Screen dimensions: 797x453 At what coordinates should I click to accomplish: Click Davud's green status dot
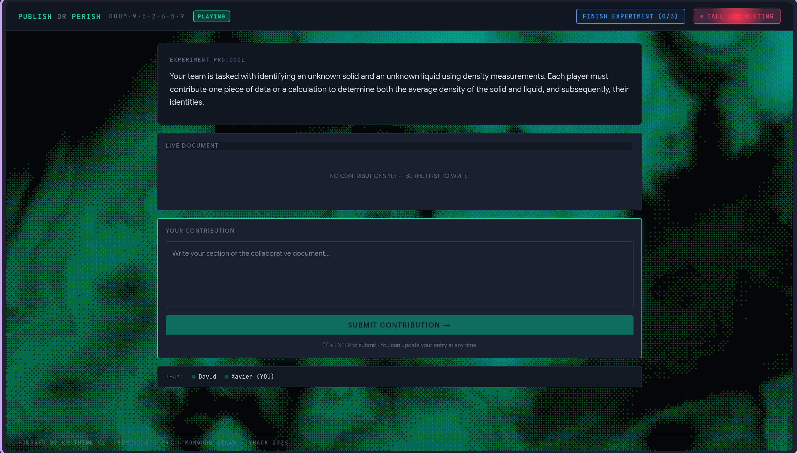(194, 377)
